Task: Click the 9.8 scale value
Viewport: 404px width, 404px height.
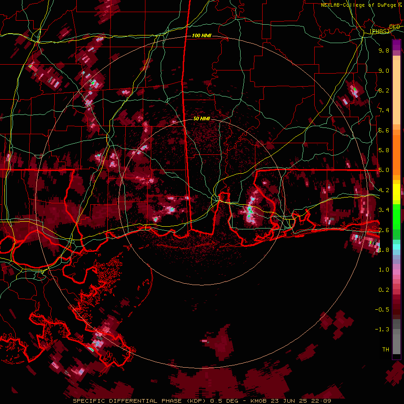Action: point(384,51)
